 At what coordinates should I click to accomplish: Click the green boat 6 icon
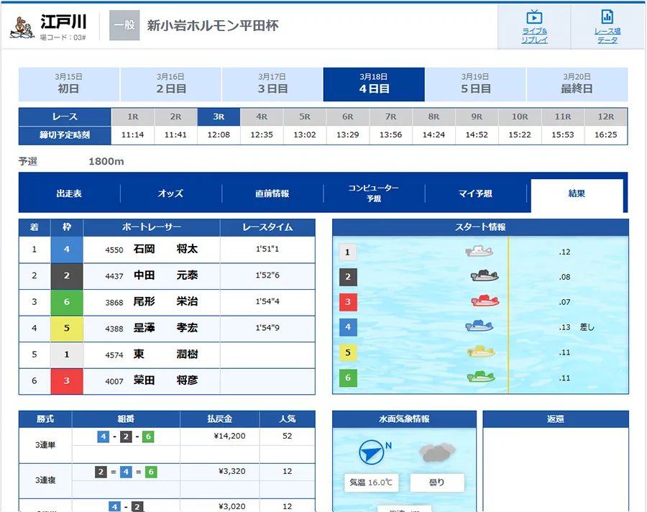tap(481, 377)
